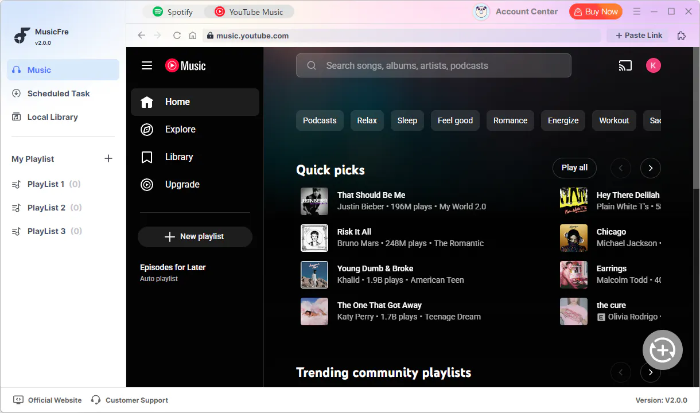700x413 pixels.
Task: Click Earrings album thumbnail
Action: 574,275
